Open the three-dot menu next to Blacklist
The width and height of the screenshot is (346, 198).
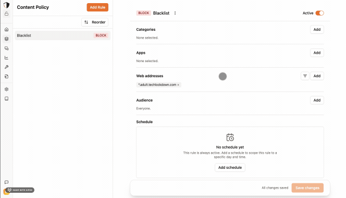175,13
